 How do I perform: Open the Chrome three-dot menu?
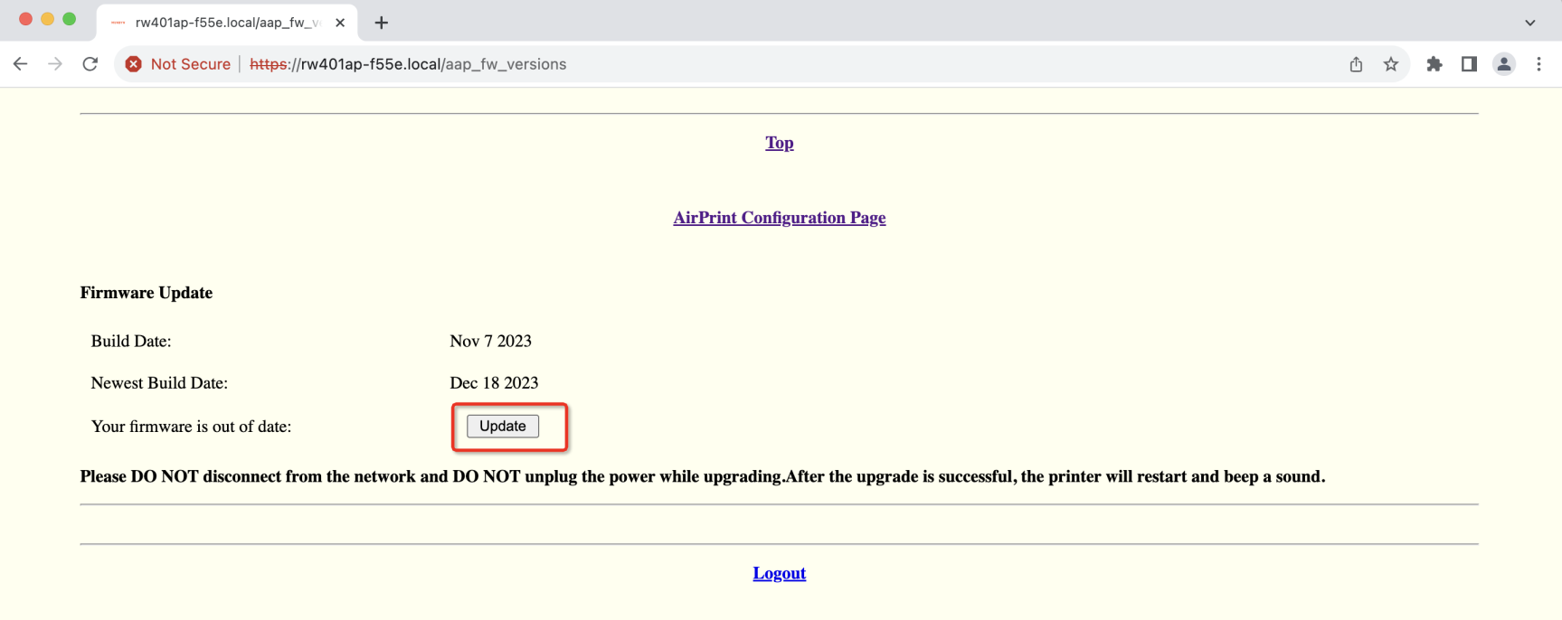pos(1538,64)
